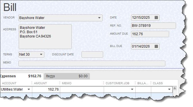
Task: Open the Class cell dropdown arrow
Action: pos(169,89)
